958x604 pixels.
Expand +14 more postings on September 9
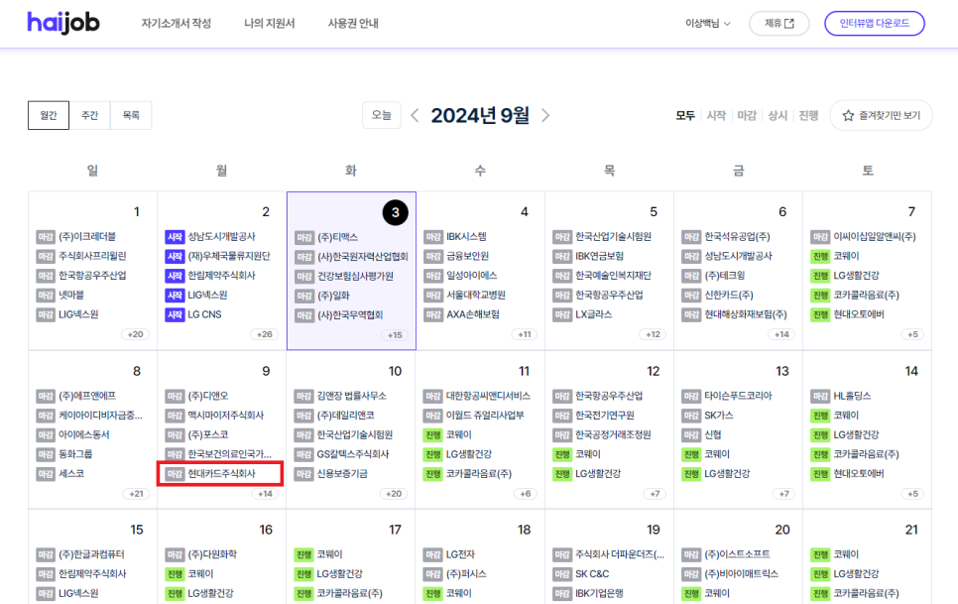point(265,494)
